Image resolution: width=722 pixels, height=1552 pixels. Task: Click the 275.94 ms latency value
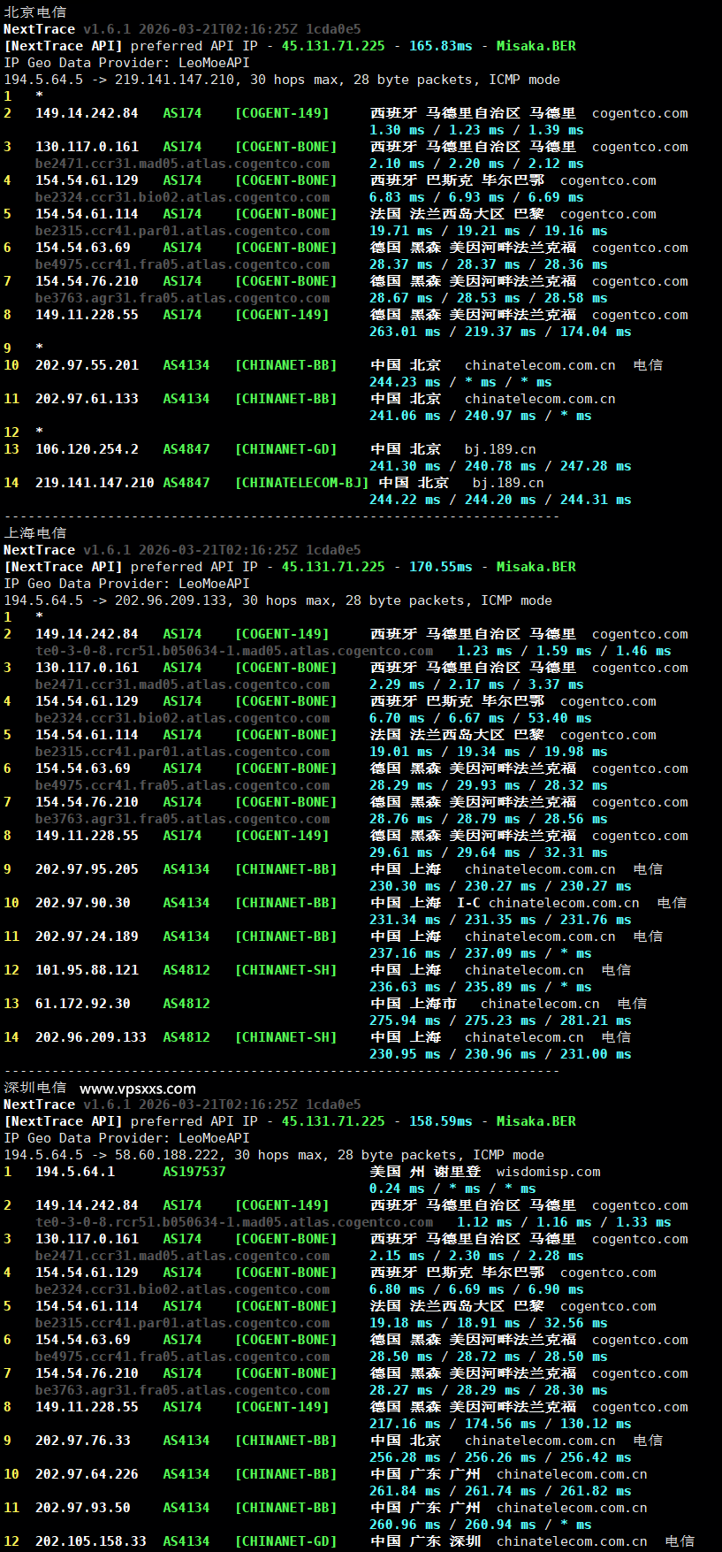[405, 1021]
